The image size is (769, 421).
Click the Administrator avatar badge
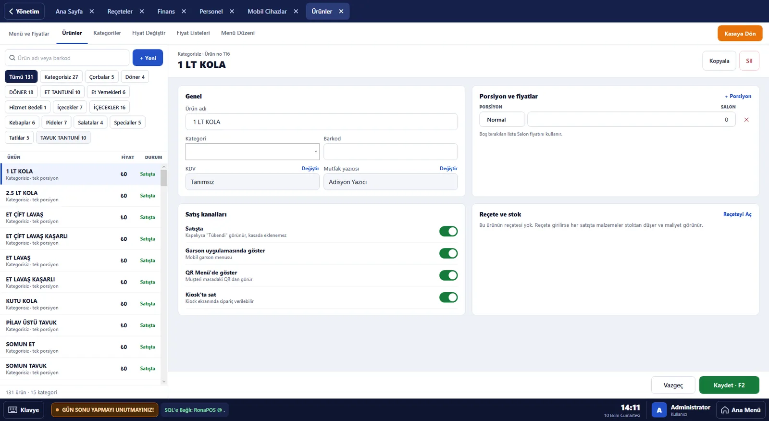(659, 410)
